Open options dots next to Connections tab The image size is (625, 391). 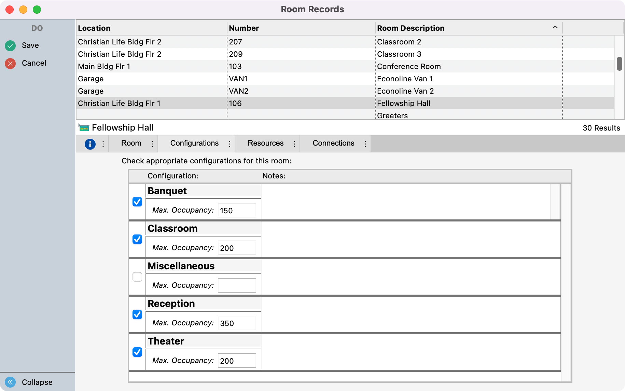coord(365,144)
